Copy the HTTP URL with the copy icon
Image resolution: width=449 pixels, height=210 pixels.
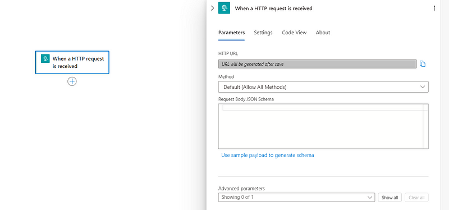coord(423,64)
